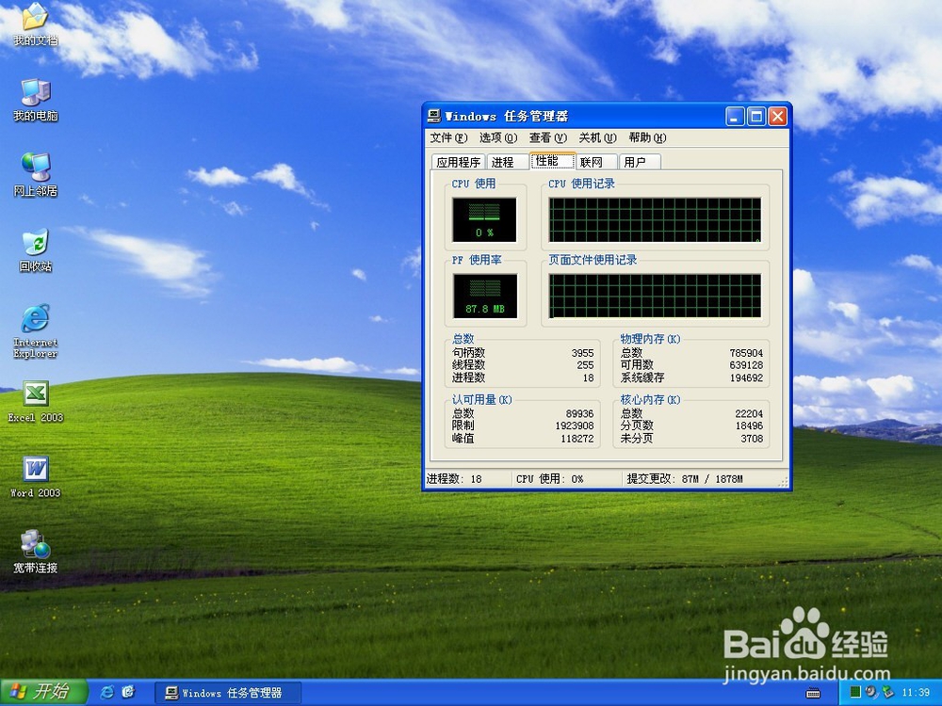This screenshot has height=706, width=942.
Task: Open the 关机(U) menu
Action: point(598,138)
